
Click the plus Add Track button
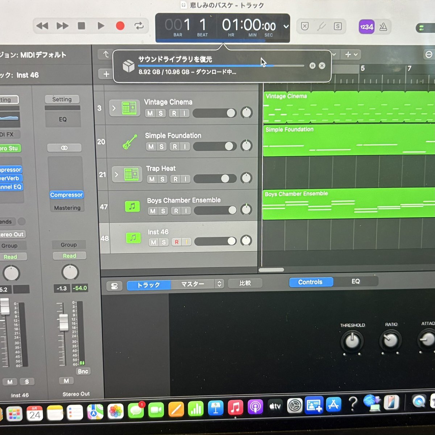pyautogui.click(x=106, y=74)
